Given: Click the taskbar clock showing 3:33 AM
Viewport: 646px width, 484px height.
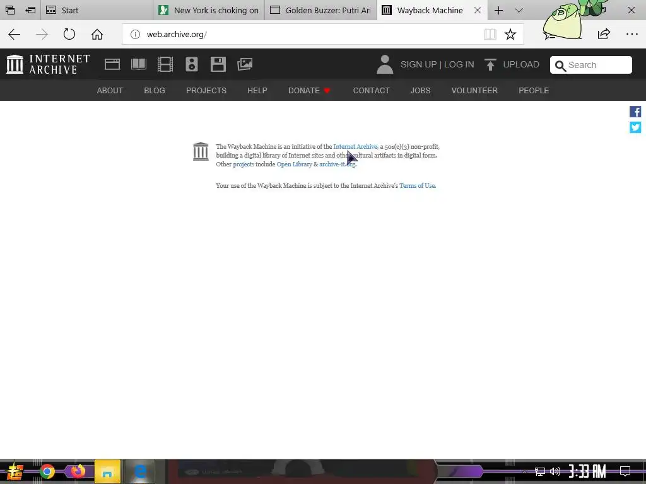Looking at the screenshot, I should click(587, 471).
